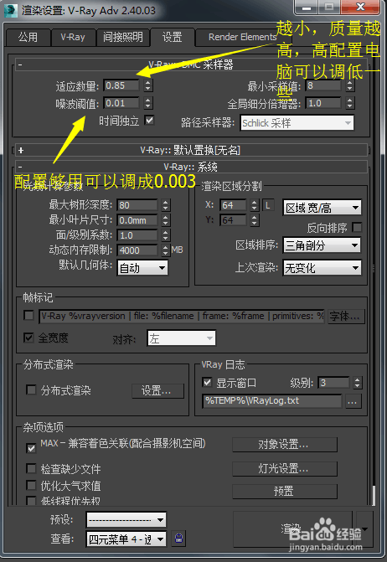Click the browse '...' button for VRayLog.txt
The image size is (387, 562).
(353, 401)
